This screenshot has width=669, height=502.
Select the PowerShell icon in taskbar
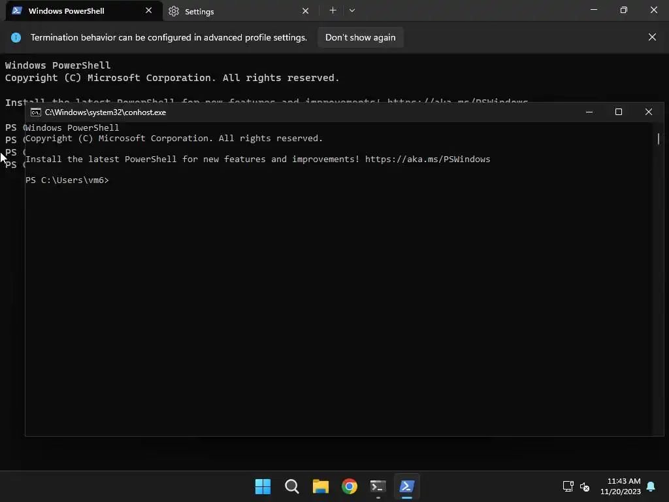coord(406,486)
